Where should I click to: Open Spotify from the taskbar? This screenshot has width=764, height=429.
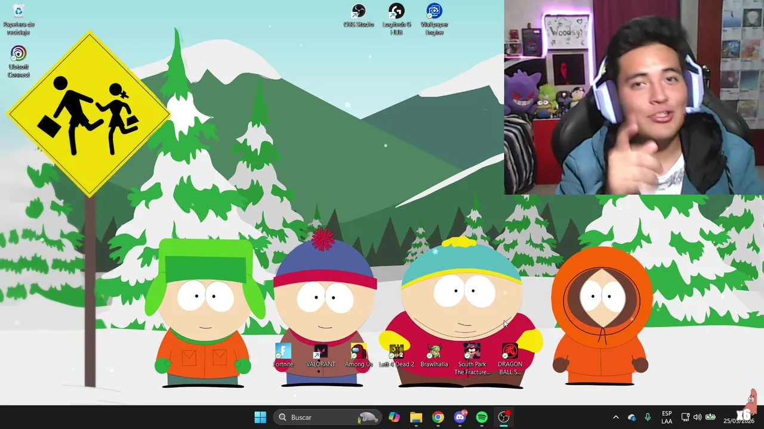pyautogui.click(x=482, y=417)
